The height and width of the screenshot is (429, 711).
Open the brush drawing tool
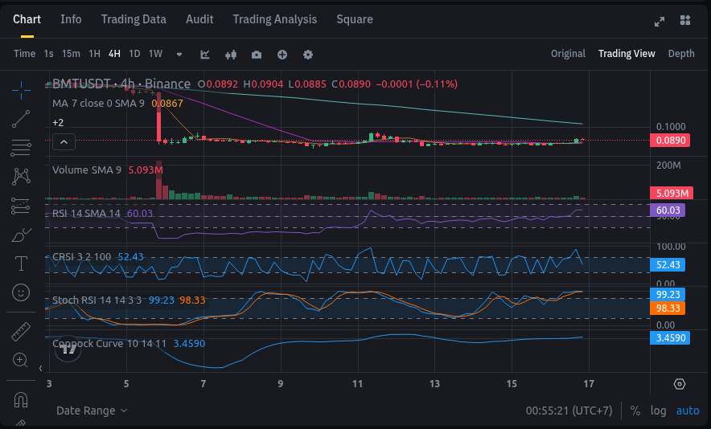[22, 235]
